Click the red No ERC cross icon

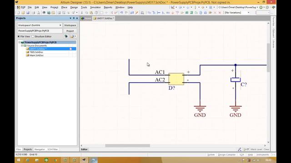tap(215, 13)
